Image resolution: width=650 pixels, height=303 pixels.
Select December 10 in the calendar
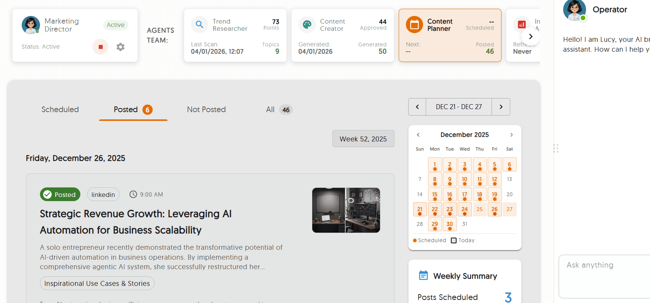click(465, 179)
